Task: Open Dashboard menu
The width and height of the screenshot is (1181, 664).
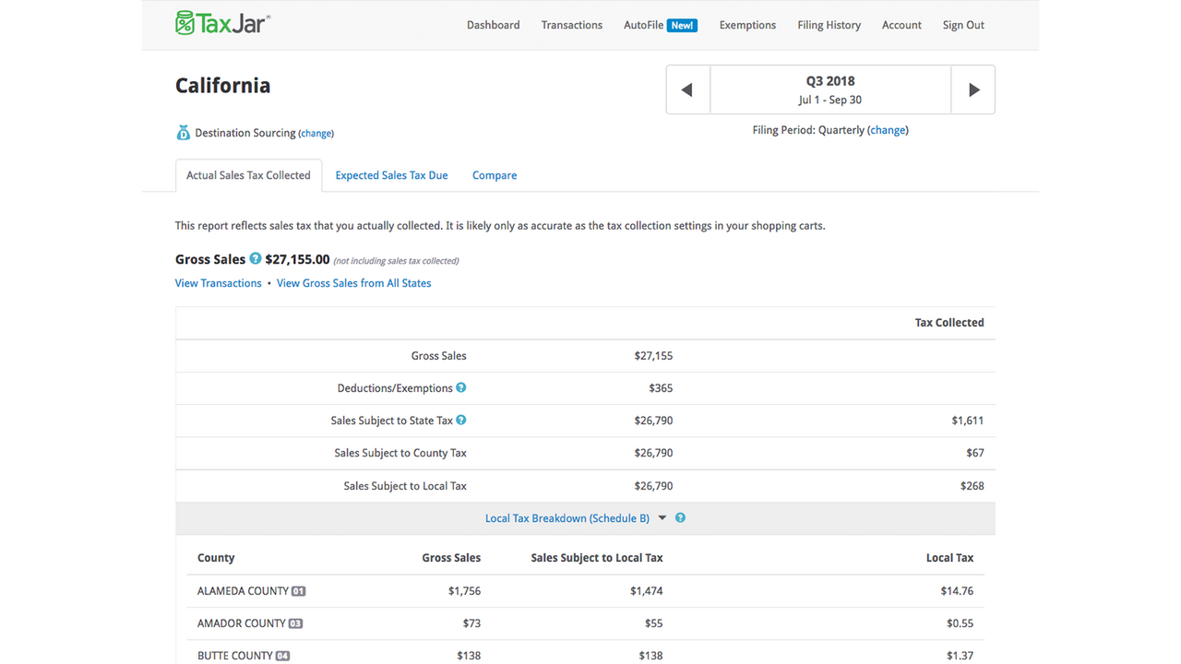Action: coord(493,25)
